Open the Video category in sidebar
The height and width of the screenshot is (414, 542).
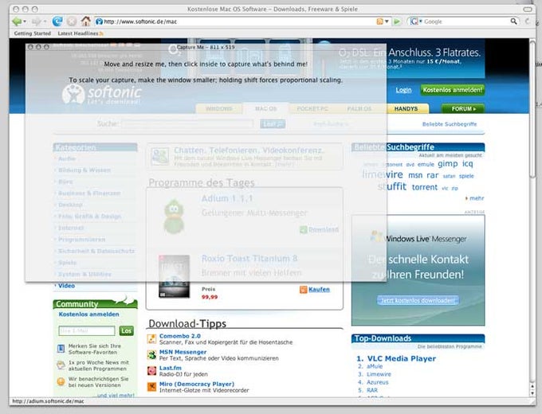pos(66,286)
